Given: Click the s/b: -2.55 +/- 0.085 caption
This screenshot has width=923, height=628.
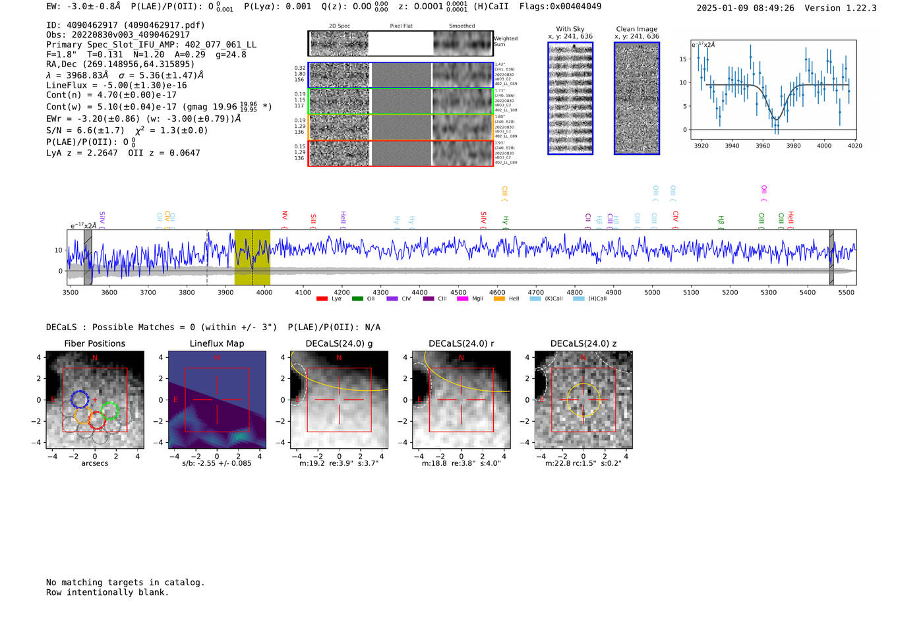Looking at the screenshot, I should click(217, 463).
